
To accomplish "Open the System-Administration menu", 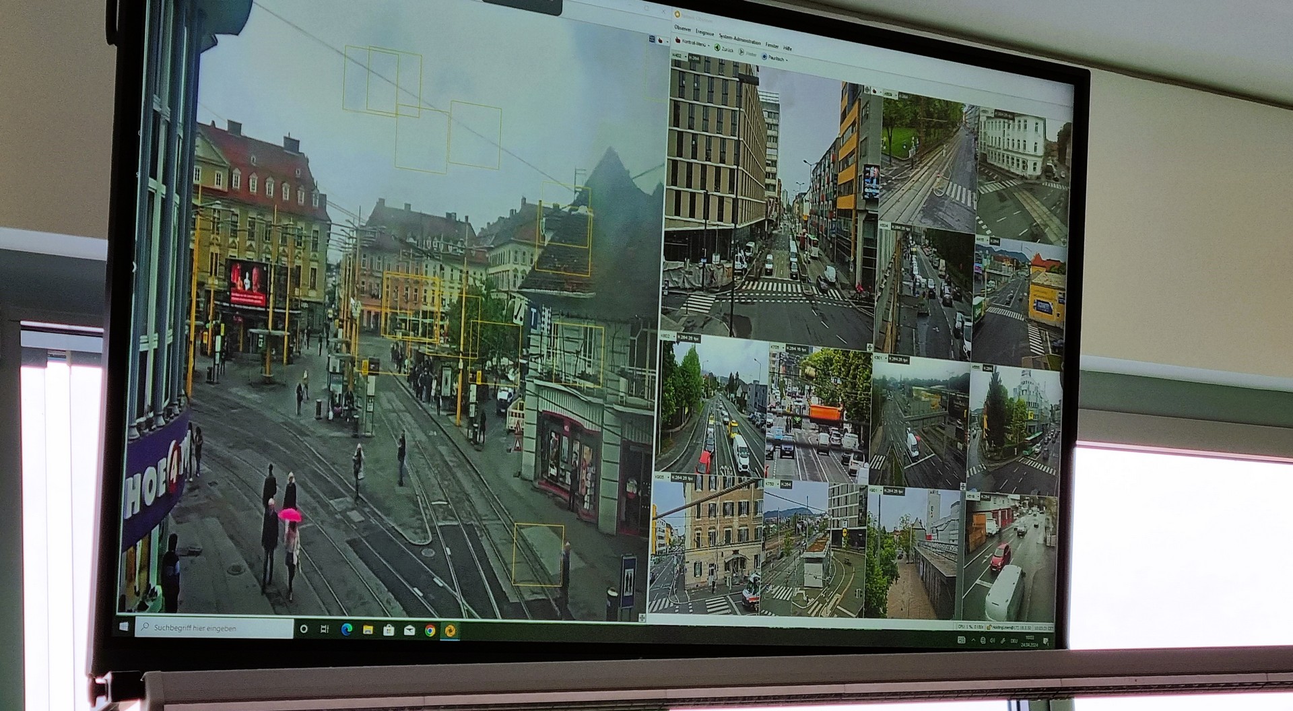I will click(739, 40).
